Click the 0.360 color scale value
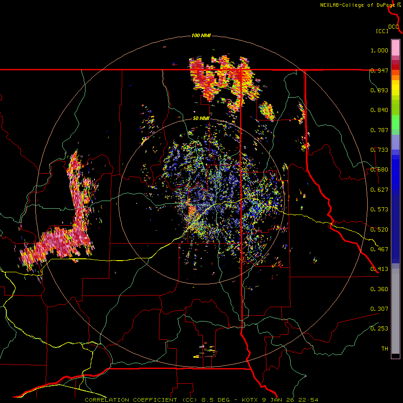Screen dimensions: 403x403 tap(379, 289)
